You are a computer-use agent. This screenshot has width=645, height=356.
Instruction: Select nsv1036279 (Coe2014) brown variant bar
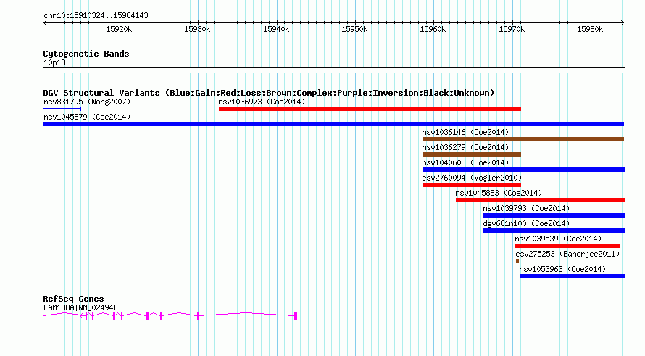[x=472, y=154]
